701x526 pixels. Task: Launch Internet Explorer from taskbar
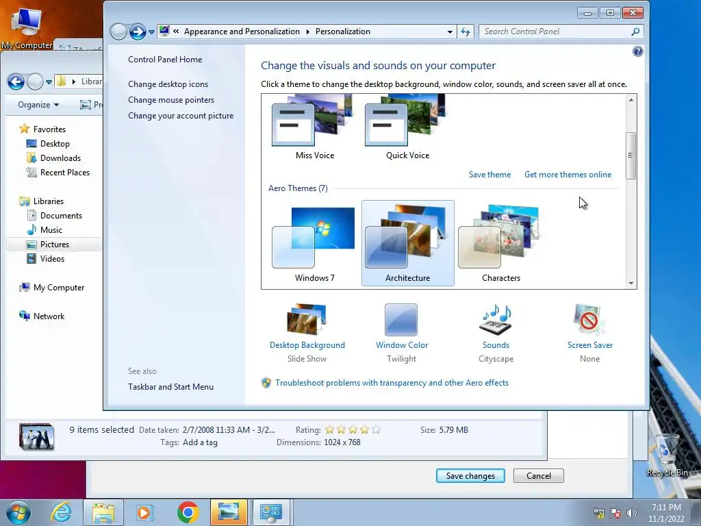61,512
